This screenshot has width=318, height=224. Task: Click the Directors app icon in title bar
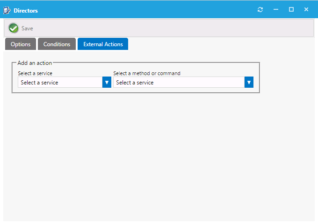pos(7,10)
